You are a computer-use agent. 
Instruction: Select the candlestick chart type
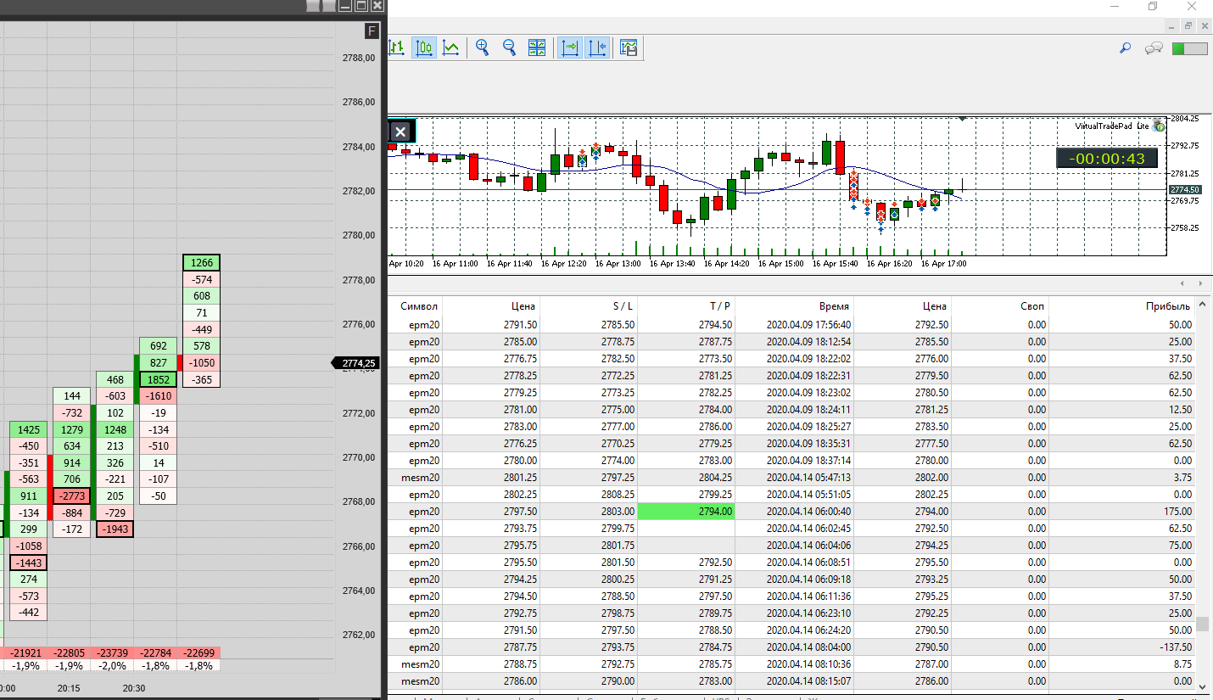424,48
